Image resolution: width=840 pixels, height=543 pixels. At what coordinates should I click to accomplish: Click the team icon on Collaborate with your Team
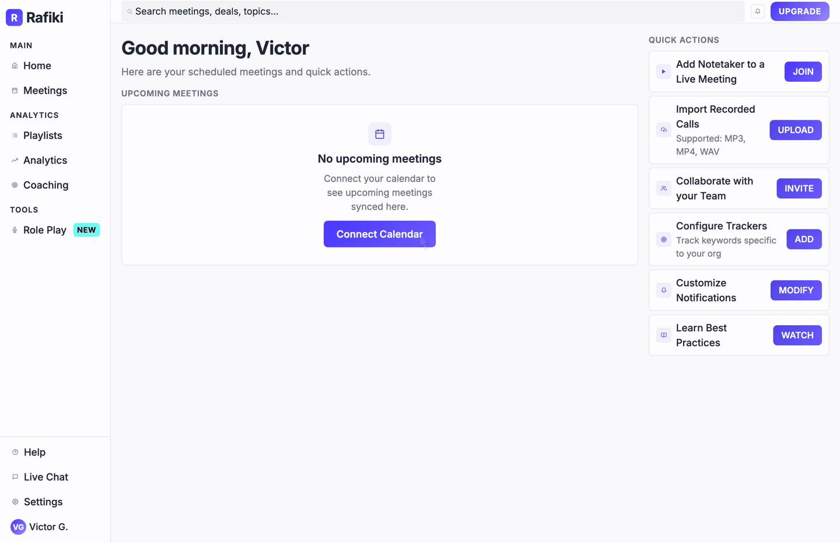pyautogui.click(x=663, y=188)
